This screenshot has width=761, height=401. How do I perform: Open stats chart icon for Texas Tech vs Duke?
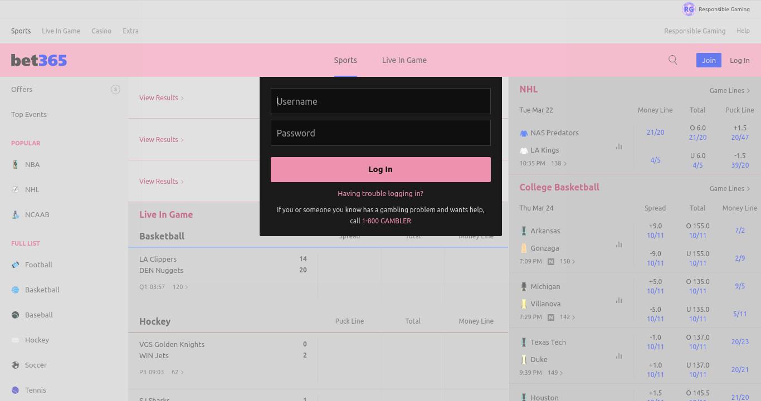point(619,356)
